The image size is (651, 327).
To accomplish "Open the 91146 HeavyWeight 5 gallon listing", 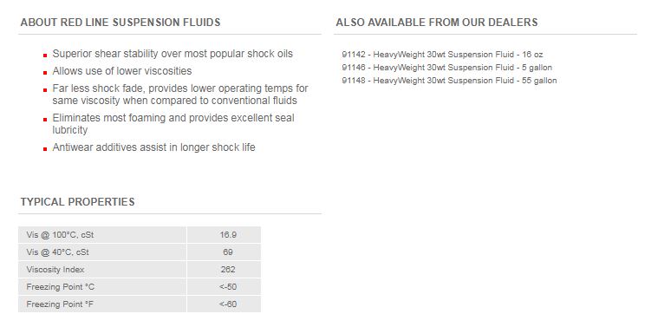I will [446, 68].
